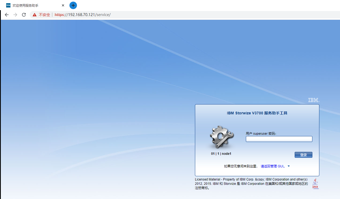Focus the address bar URL 192.168.70.121/service/
340x199 pixels.
tap(83, 15)
